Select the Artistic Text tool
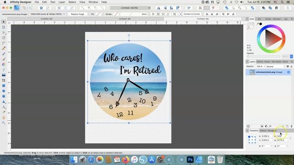294x165 pixels. (x=4, y=107)
